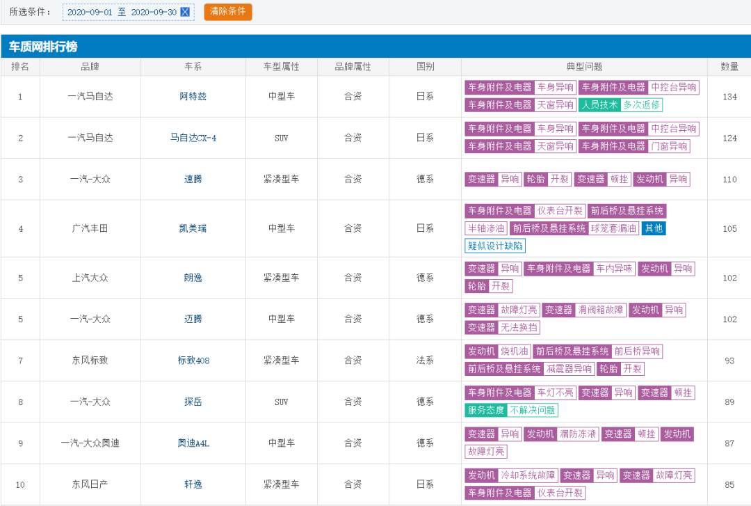Click the 车型属性 column header
The image size is (751, 506).
[281, 67]
